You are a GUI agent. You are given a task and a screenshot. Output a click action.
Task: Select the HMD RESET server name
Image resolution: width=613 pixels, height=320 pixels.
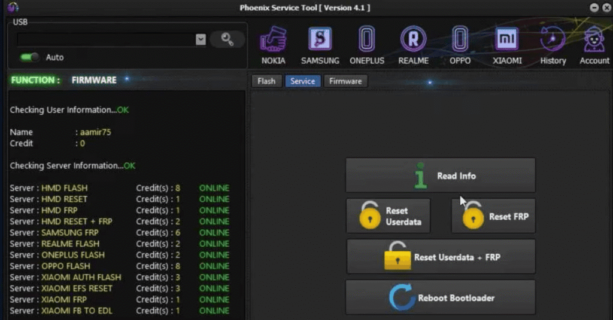click(x=64, y=199)
